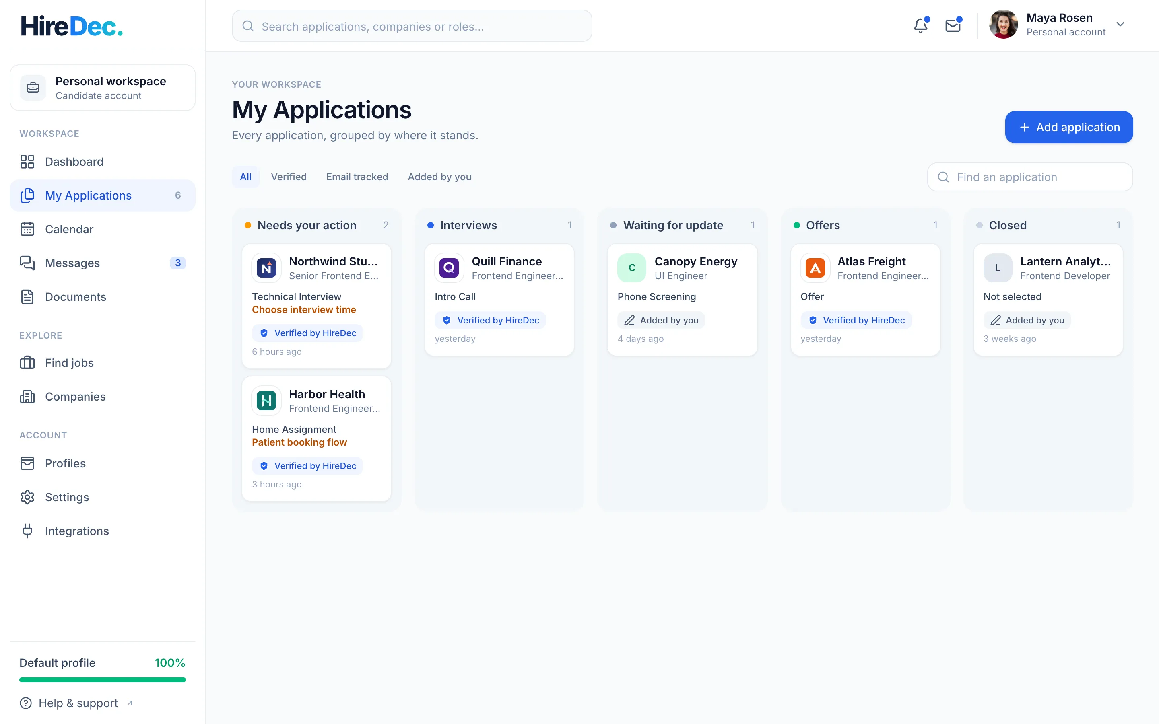Click Canopy Energy Added by you badge
The width and height of the screenshot is (1159, 724).
(x=661, y=320)
